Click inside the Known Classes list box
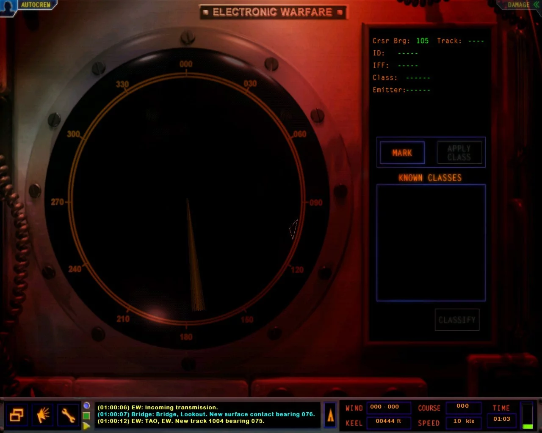The image size is (542, 433). [x=431, y=243]
